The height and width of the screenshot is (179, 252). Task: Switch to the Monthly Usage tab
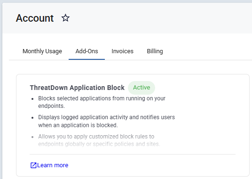click(x=42, y=51)
